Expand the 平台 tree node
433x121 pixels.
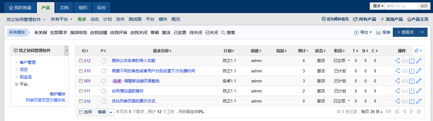coord(17,84)
